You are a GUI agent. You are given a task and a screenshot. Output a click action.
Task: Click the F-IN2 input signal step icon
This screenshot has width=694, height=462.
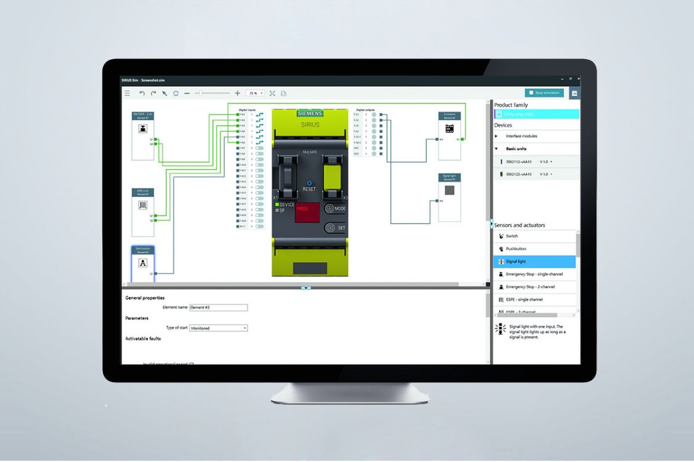259,120
